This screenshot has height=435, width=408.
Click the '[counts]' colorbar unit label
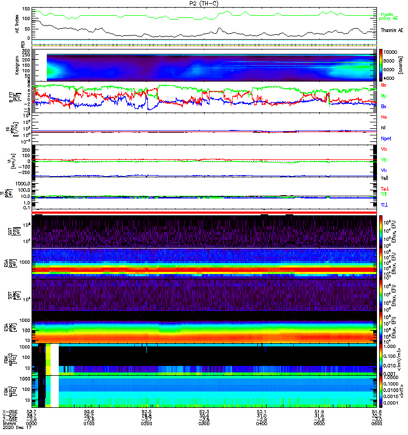[400, 65]
